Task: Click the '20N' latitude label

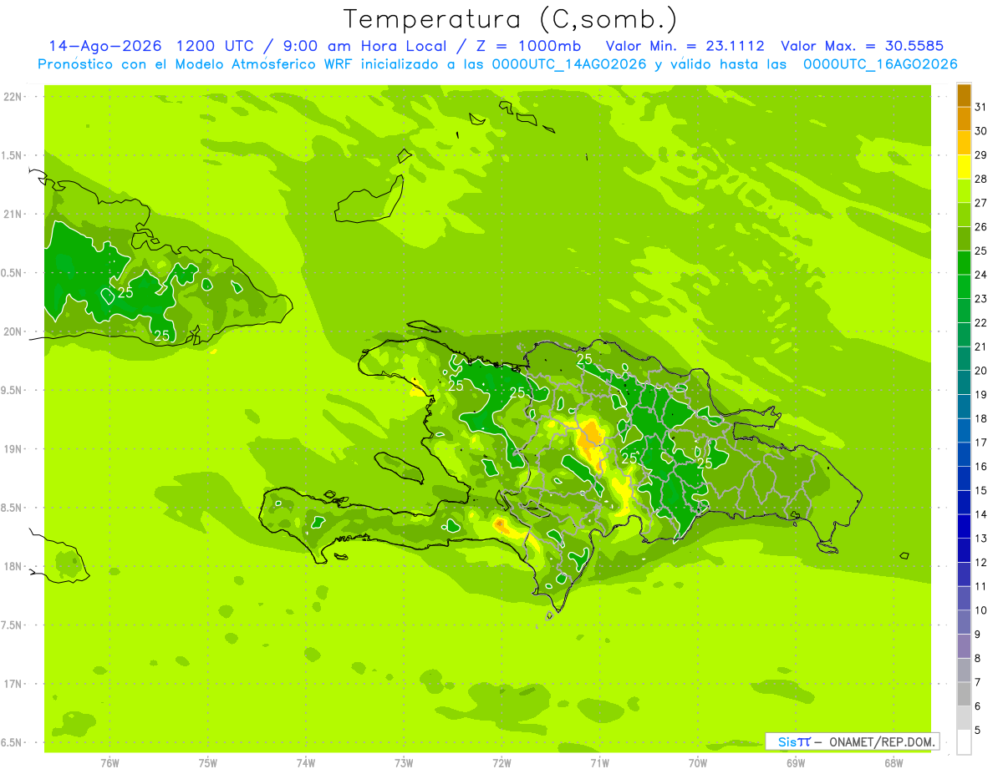Action: (x=12, y=331)
